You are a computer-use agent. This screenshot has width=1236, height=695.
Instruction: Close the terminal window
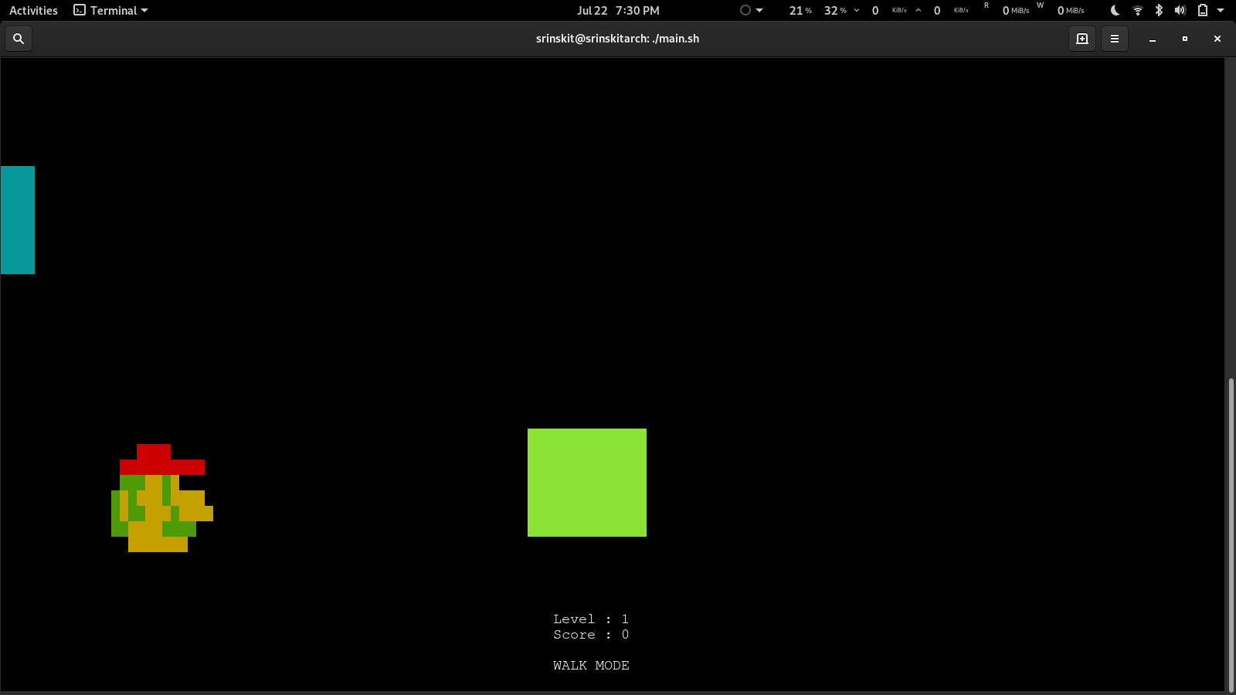[x=1217, y=39]
